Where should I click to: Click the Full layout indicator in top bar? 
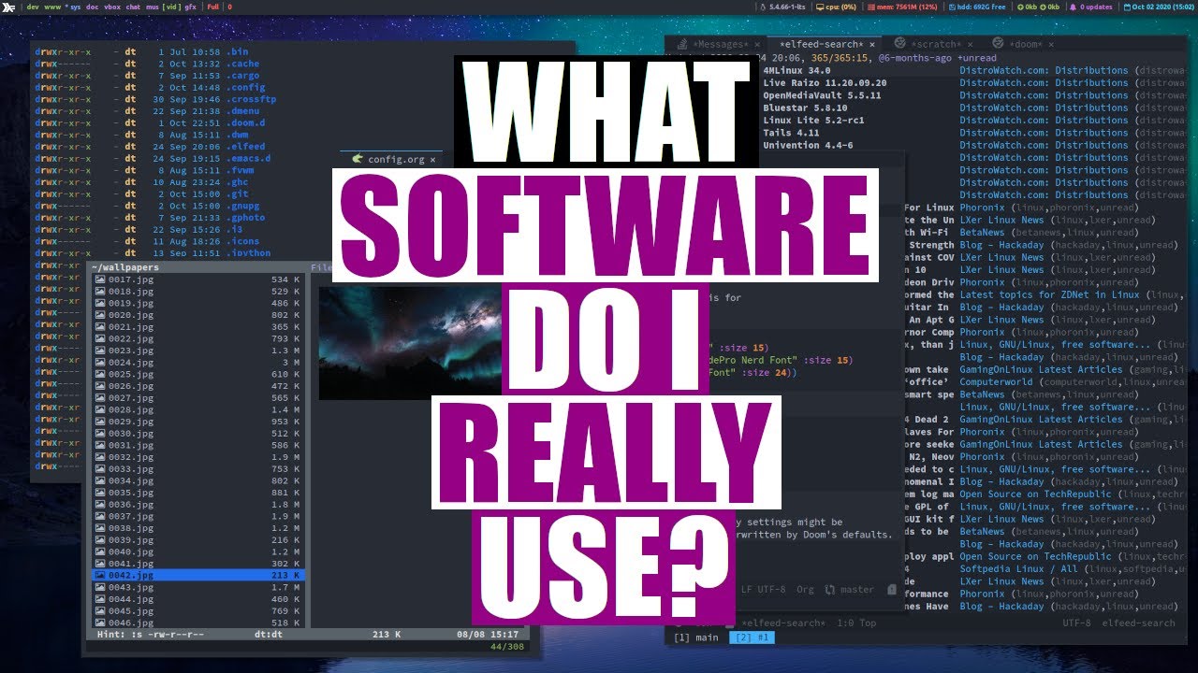pyautogui.click(x=213, y=7)
